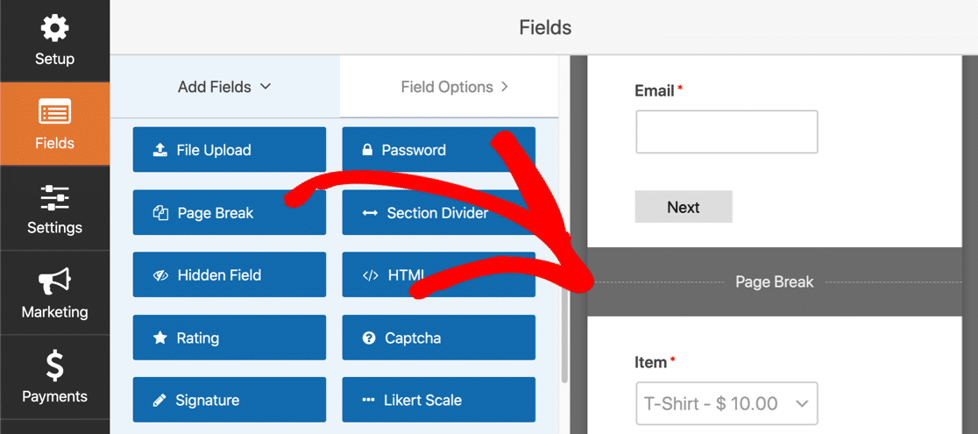
Task: Open the Item T-Shirt dropdown
Action: click(726, 403)
